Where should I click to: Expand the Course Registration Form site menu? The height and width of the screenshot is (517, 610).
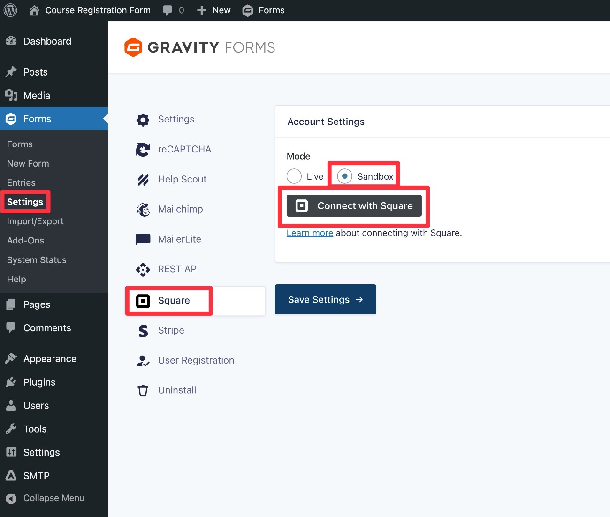click(90, 10)
